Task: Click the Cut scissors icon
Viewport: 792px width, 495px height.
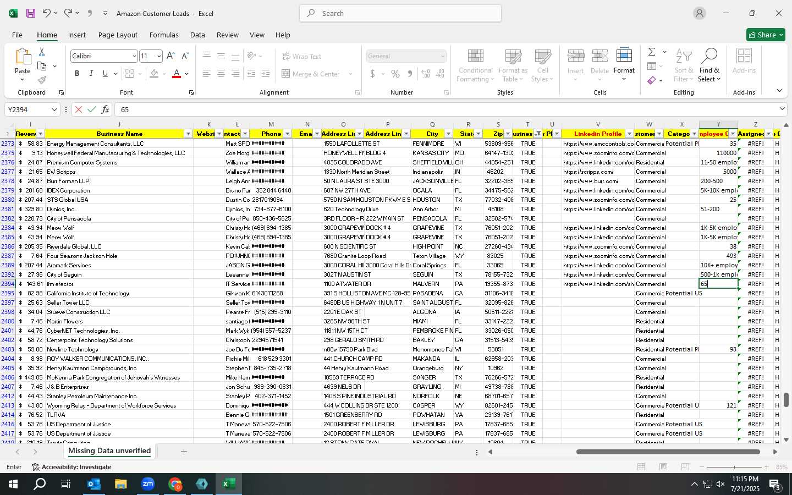Action: pyautogui.click(x=42, y=52)
